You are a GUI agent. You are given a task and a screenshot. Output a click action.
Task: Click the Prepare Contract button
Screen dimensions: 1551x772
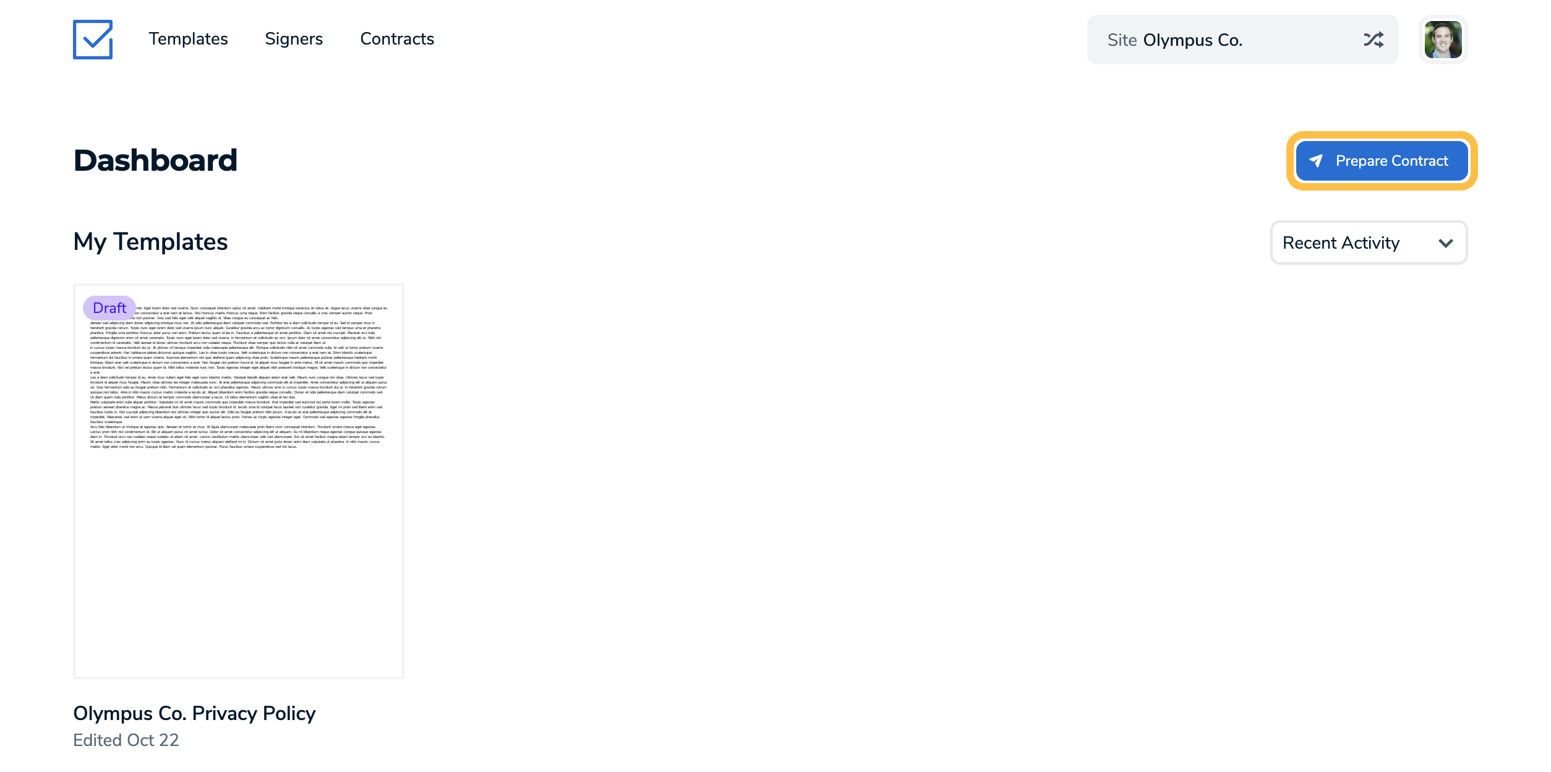[1382, 161]
